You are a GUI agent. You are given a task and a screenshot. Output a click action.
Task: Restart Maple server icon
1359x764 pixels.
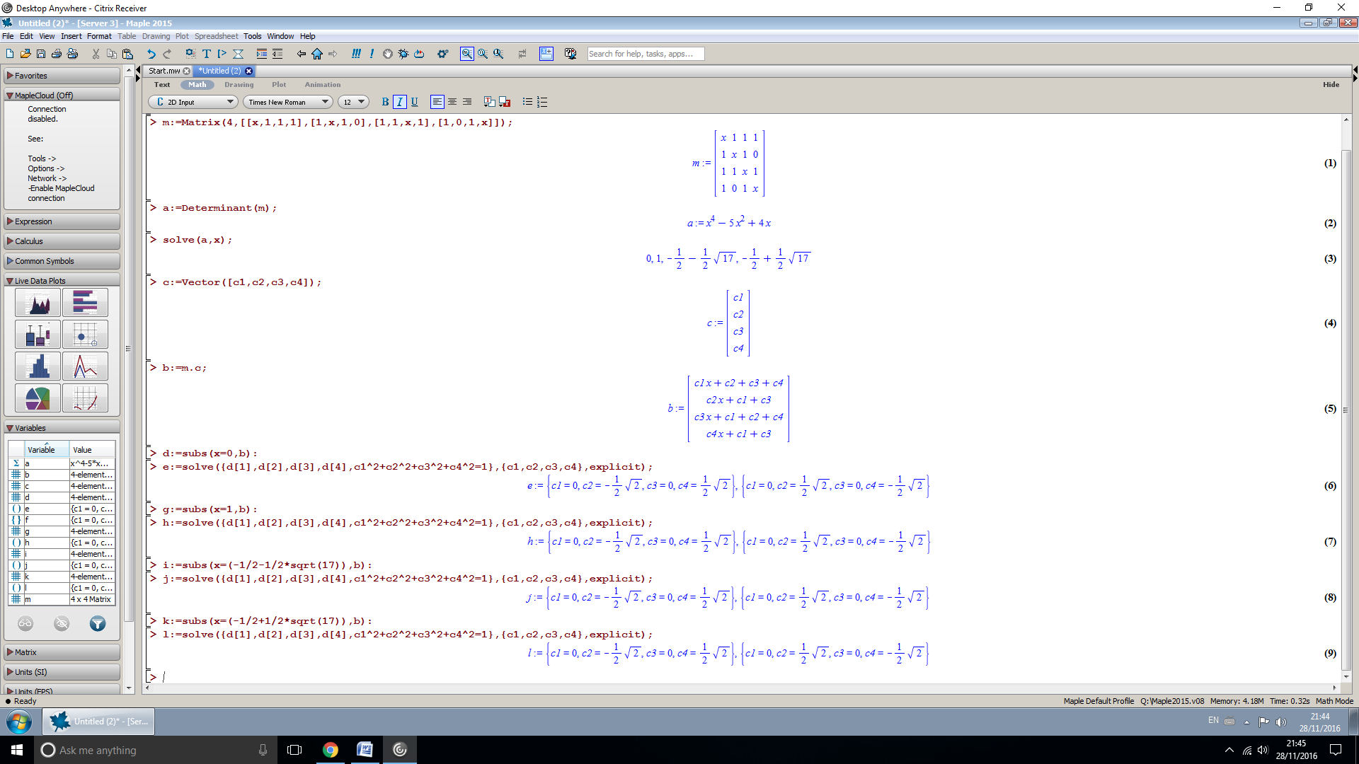click(419, 54)
